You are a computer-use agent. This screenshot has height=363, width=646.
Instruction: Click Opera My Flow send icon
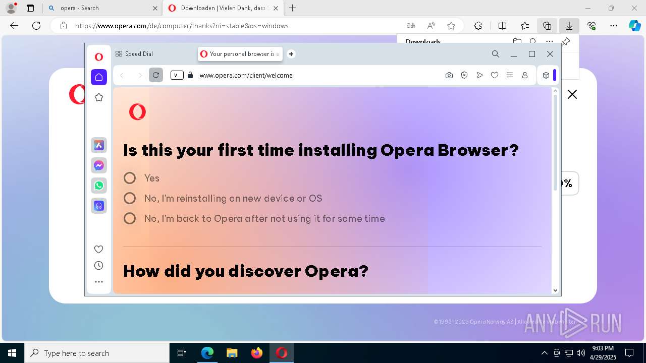479,75
